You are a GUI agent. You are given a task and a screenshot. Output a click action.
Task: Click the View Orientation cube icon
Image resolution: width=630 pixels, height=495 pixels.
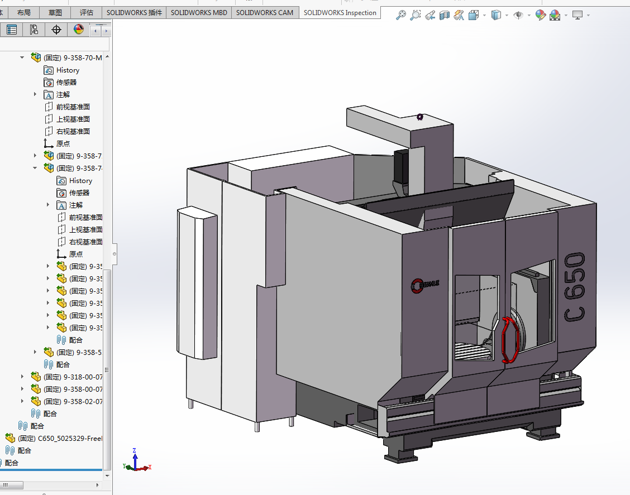click(474, 15)
